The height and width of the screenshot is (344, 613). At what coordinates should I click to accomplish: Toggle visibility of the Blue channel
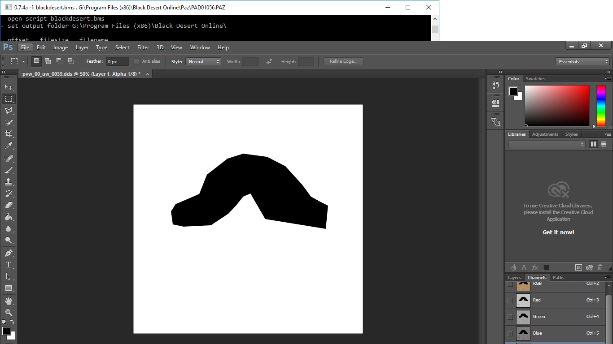pyautogui.click(x=510, y=333)
